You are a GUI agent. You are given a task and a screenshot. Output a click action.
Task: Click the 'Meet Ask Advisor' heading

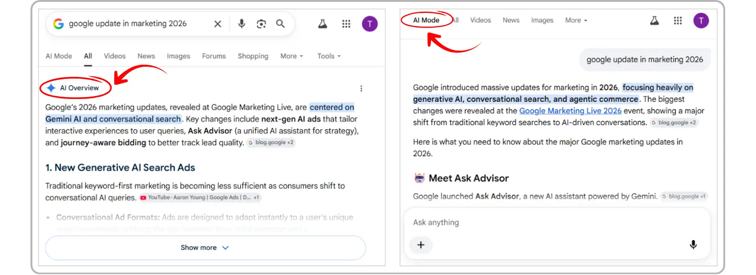[468, 178]
